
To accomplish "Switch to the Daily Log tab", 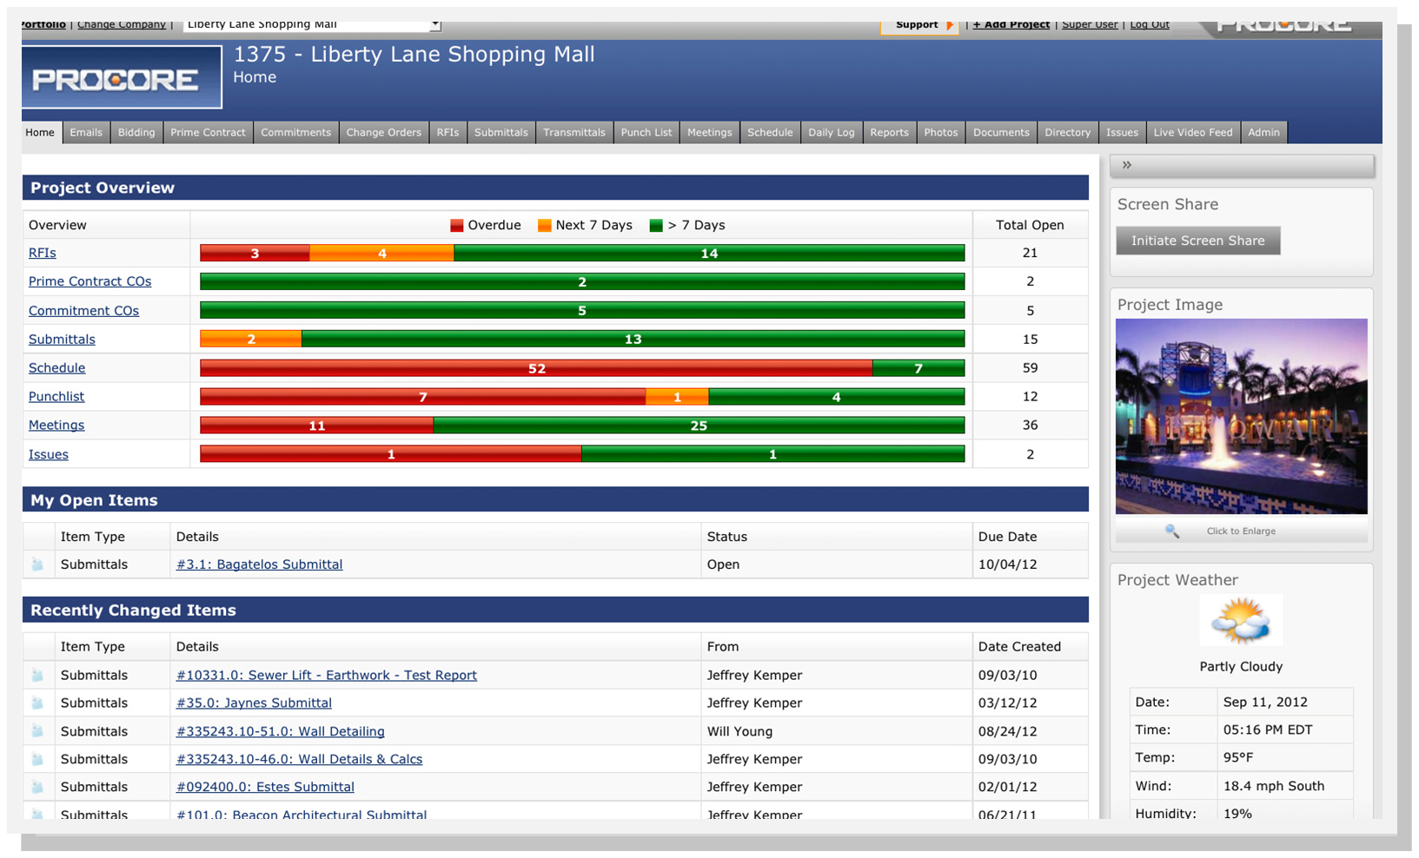I will tap(831, 132).
